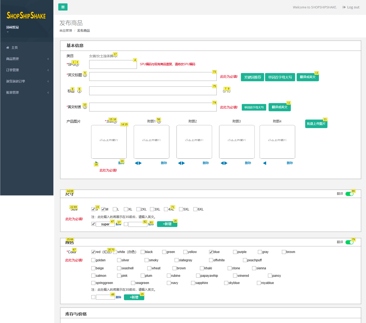
Task: Open the 沛柯贸易 account dropdown caret
Action: [x=8, y=32]
